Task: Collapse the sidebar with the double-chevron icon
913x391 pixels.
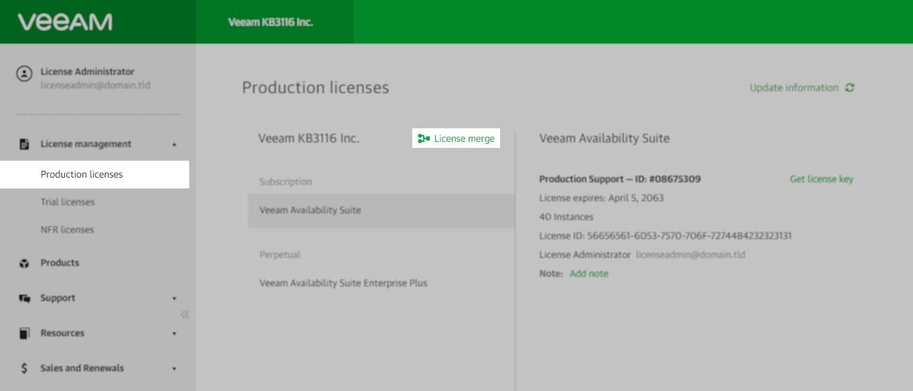Action: (184, 315)
